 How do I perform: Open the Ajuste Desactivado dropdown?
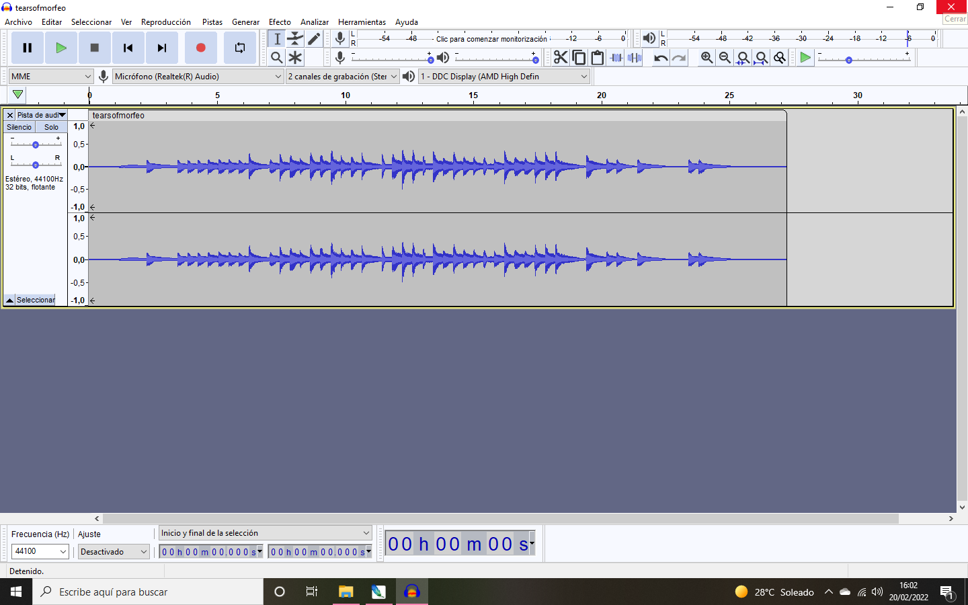pos(114,551)
